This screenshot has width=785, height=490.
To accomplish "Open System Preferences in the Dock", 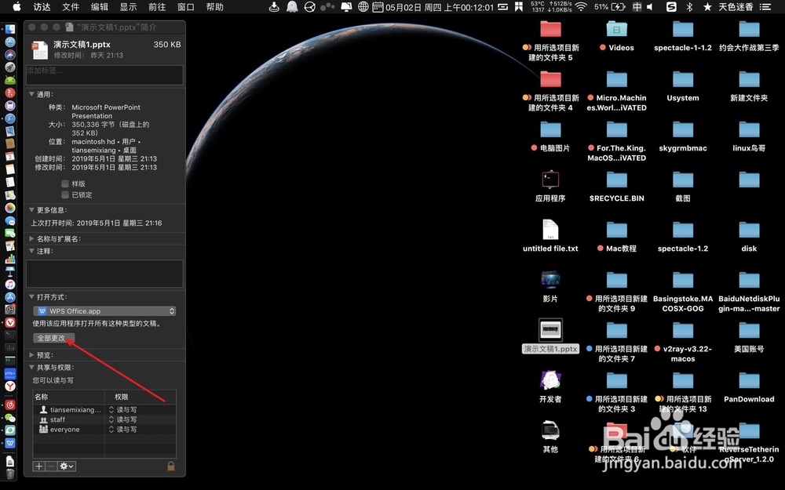I will click(x=10, y=310).
